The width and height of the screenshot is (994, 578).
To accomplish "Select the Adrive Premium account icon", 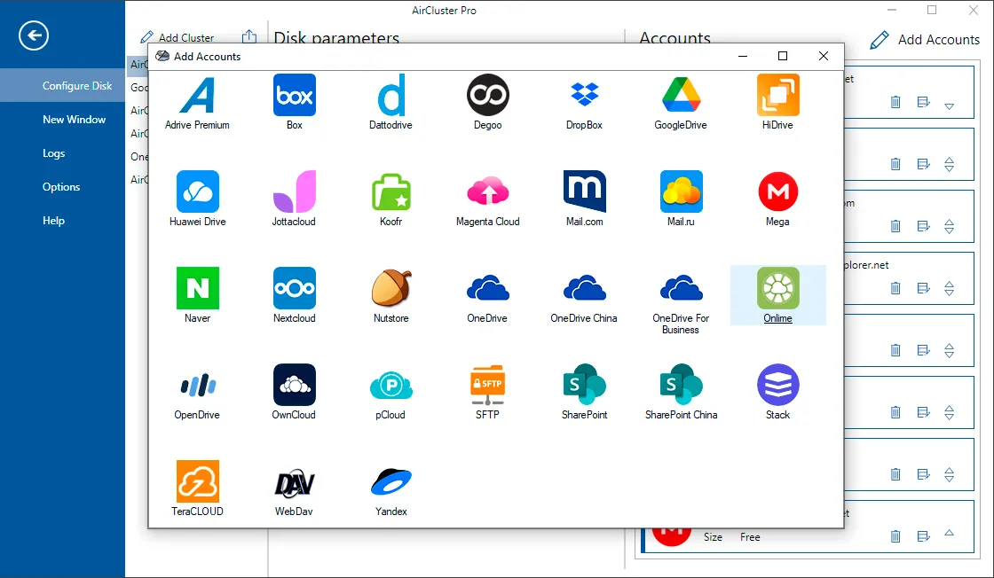I will point(197,96).
